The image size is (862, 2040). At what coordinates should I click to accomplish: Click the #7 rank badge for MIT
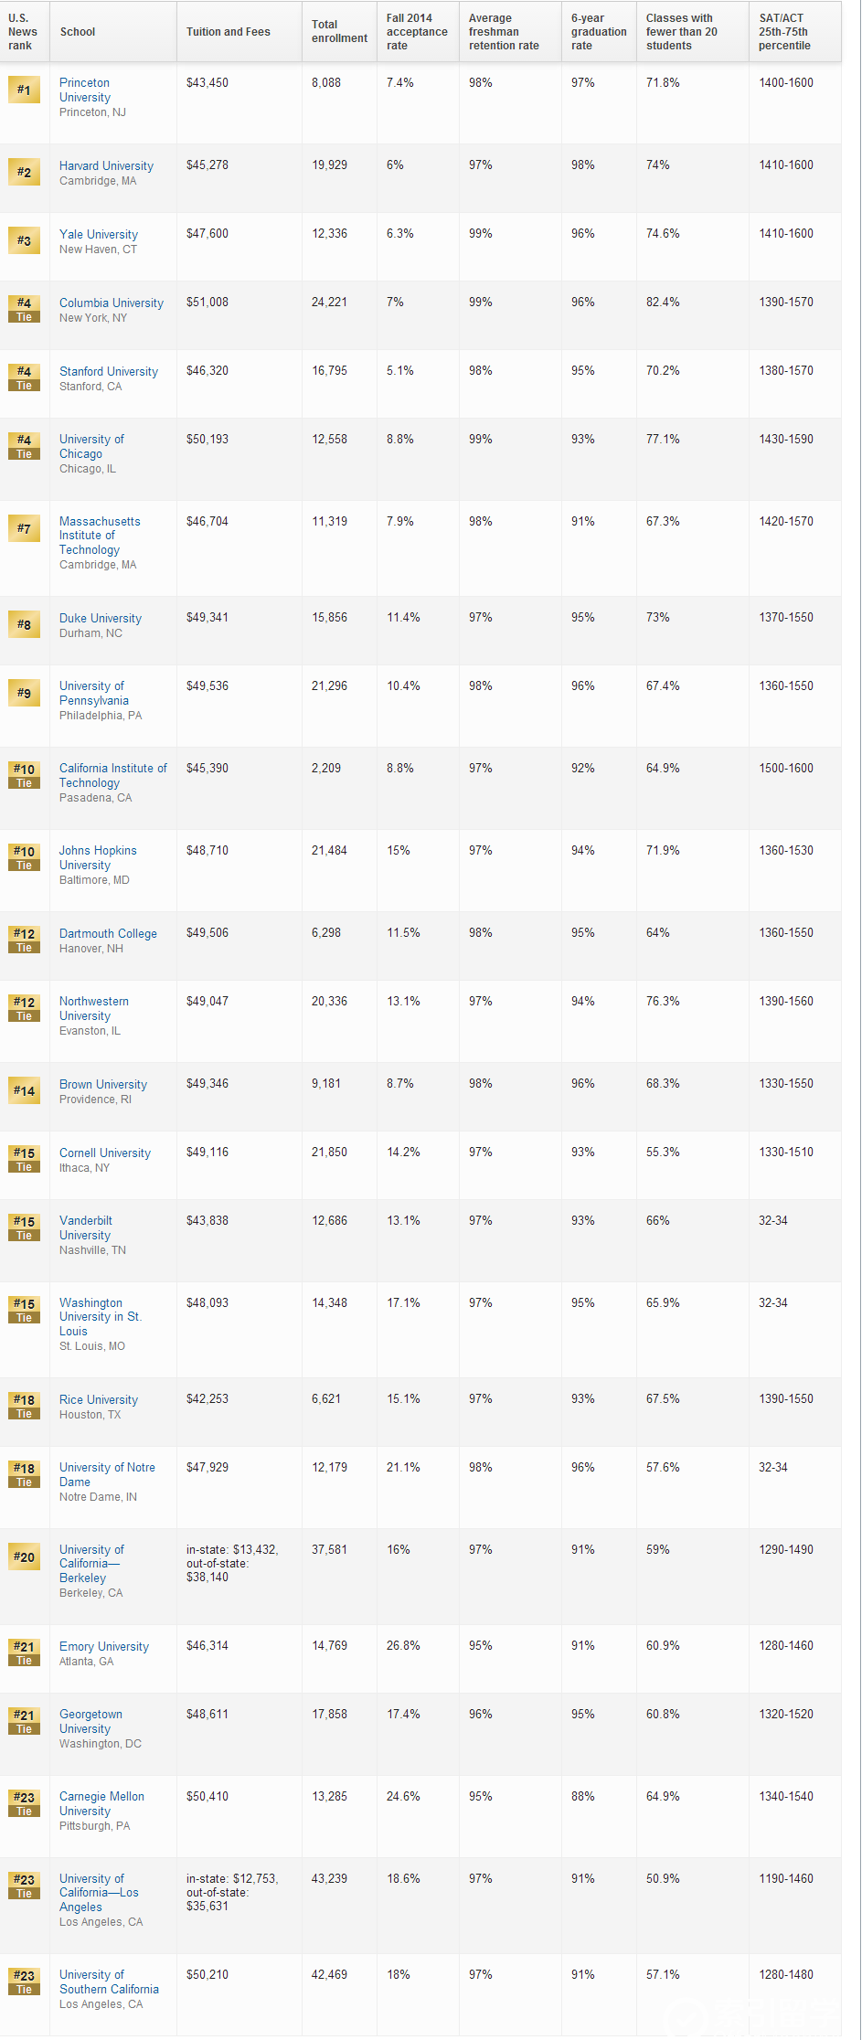pos(24,528)
